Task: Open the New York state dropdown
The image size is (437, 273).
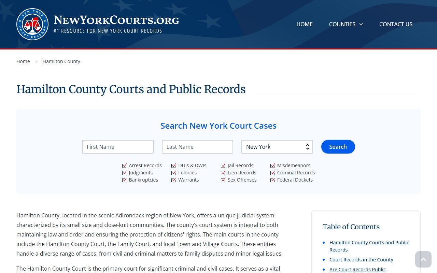Action: (277, 147)
